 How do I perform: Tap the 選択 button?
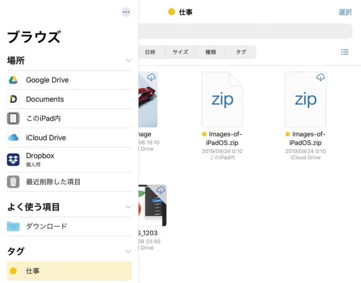coord(345,12)
